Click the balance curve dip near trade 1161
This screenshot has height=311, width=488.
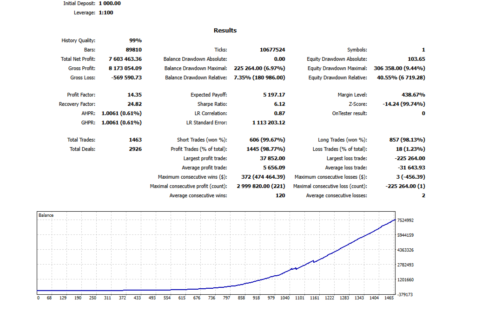point(314,262)
